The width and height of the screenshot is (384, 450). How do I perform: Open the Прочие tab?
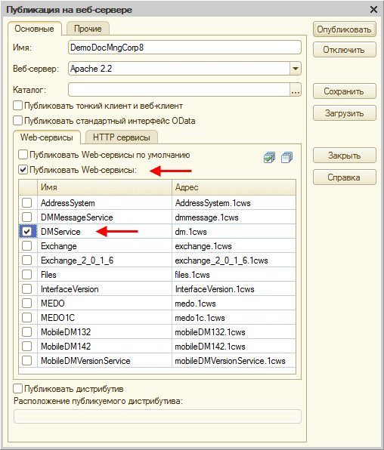[88, 29]
